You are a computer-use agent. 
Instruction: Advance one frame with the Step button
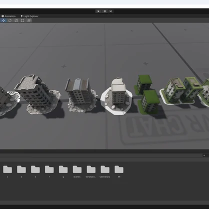[110, 11]
